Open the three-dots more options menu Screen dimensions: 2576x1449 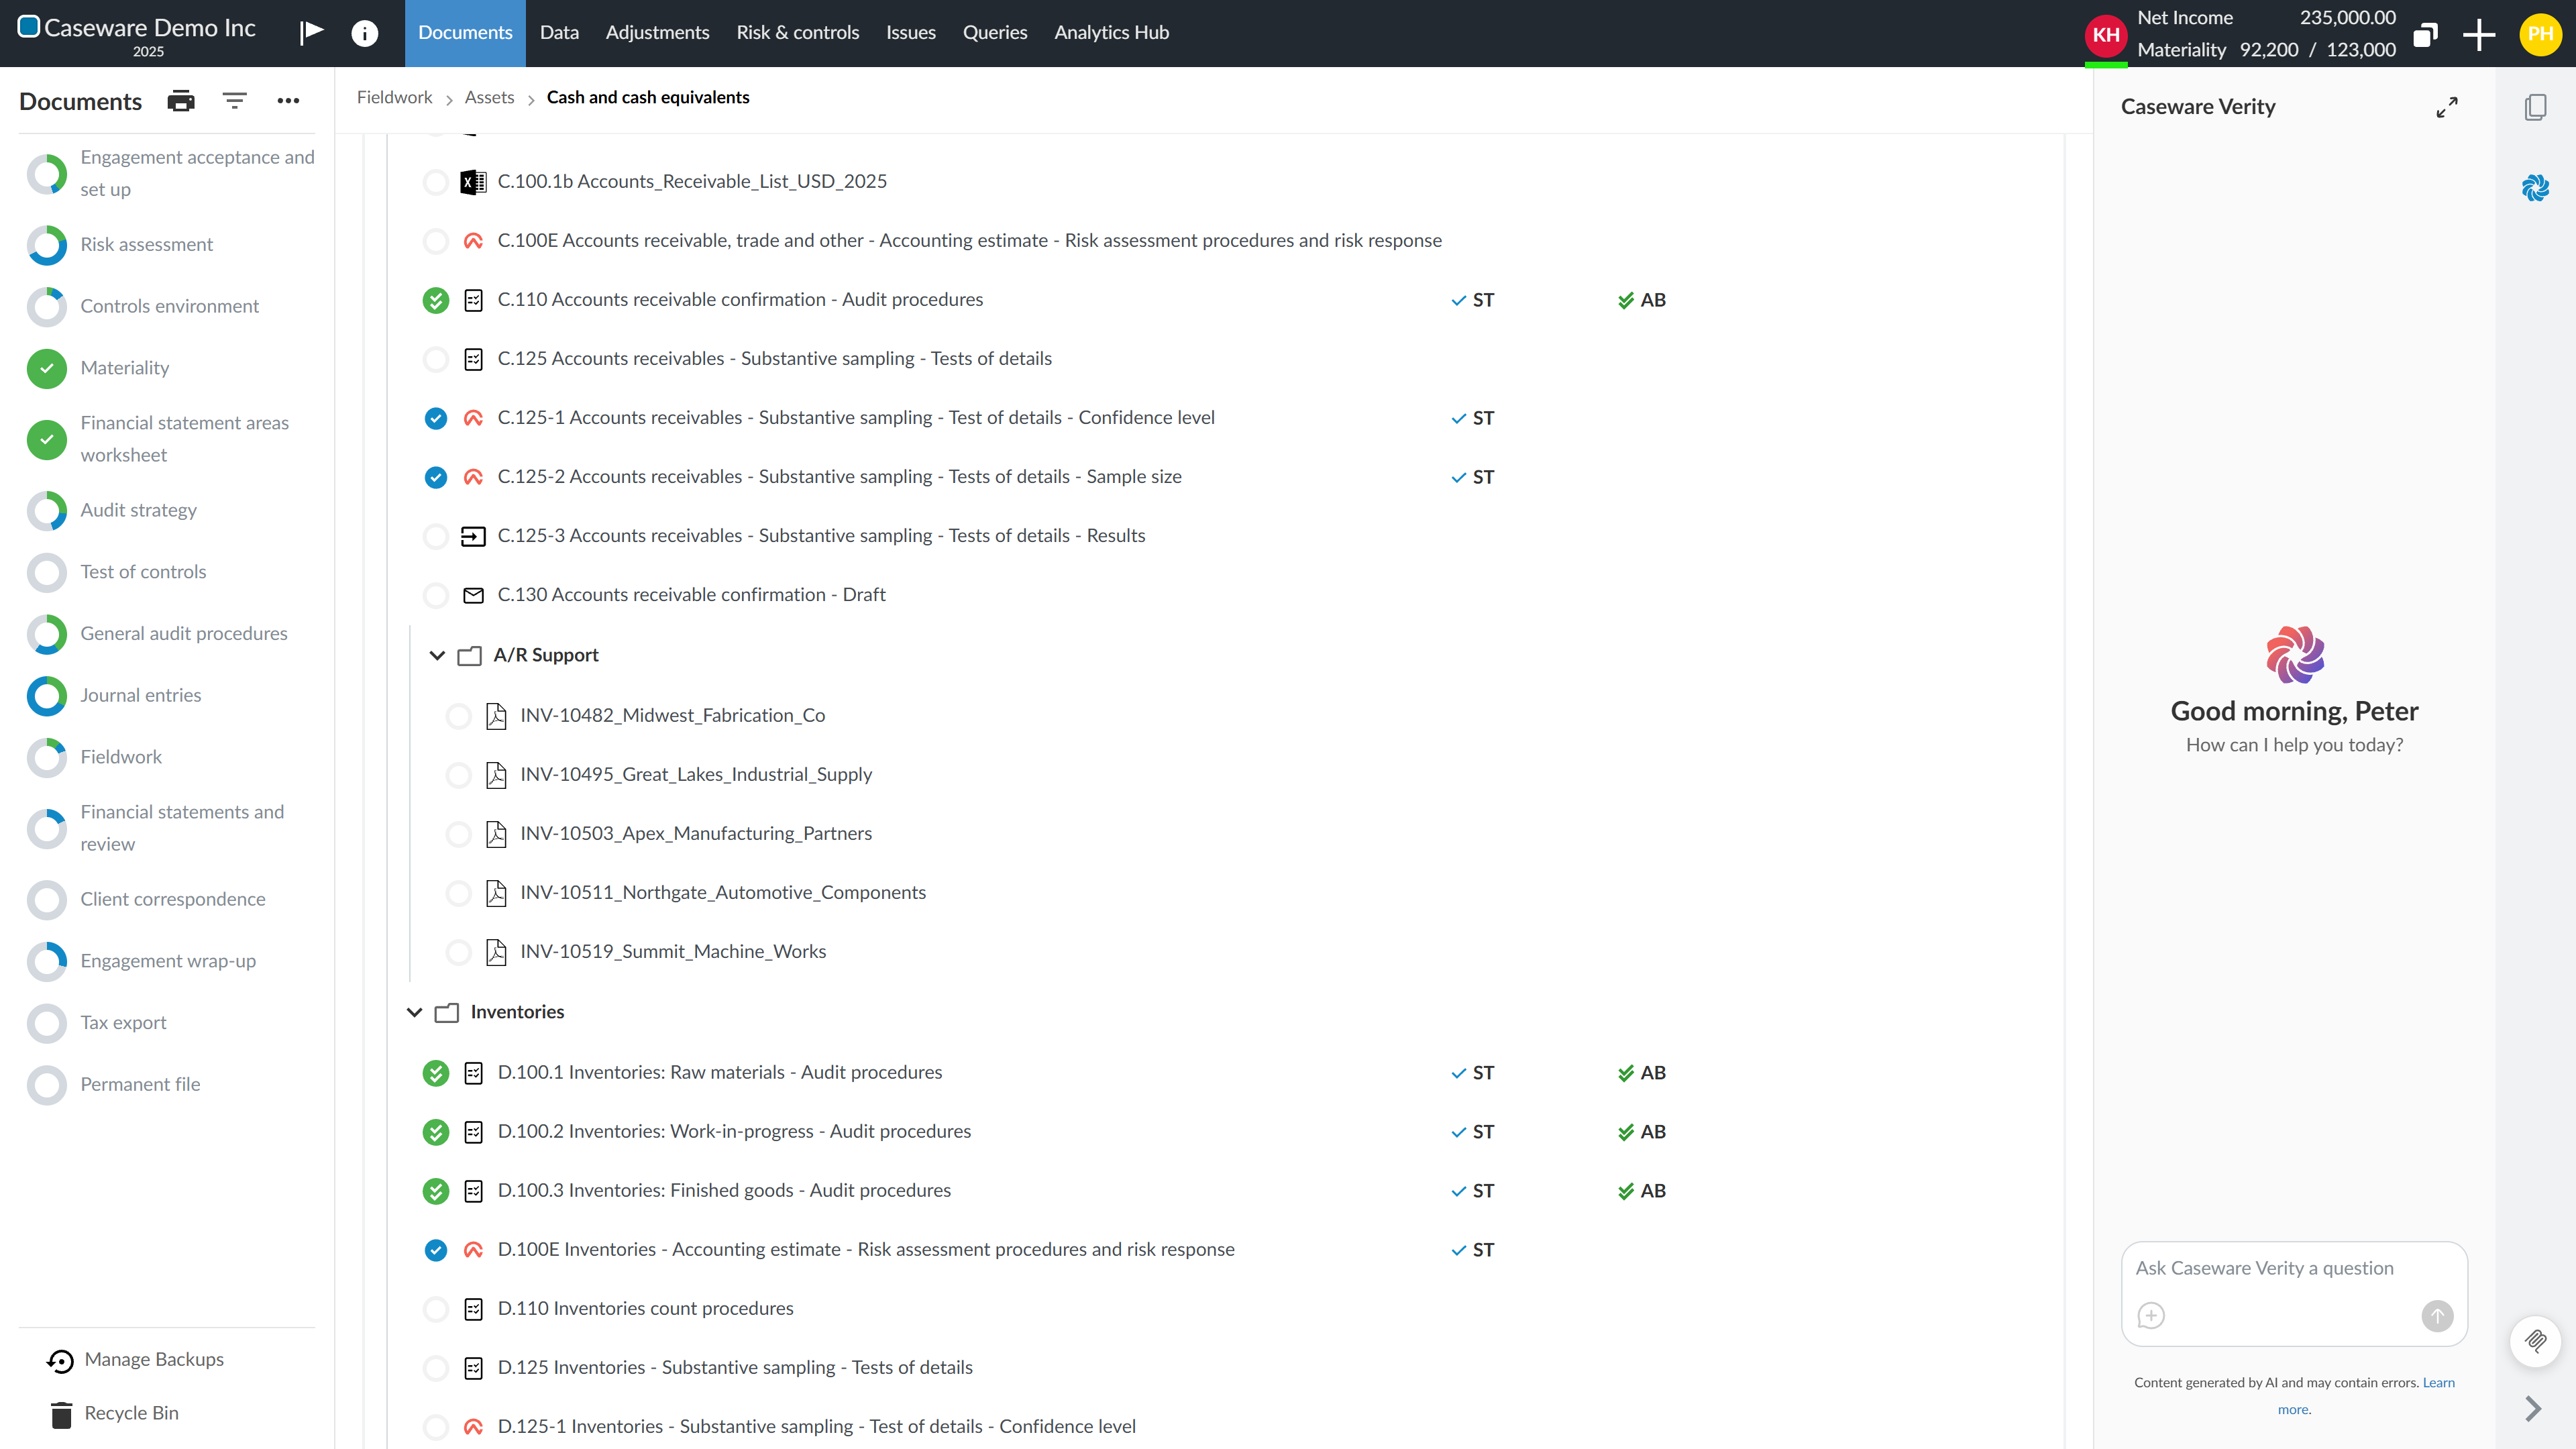(288, 101)
